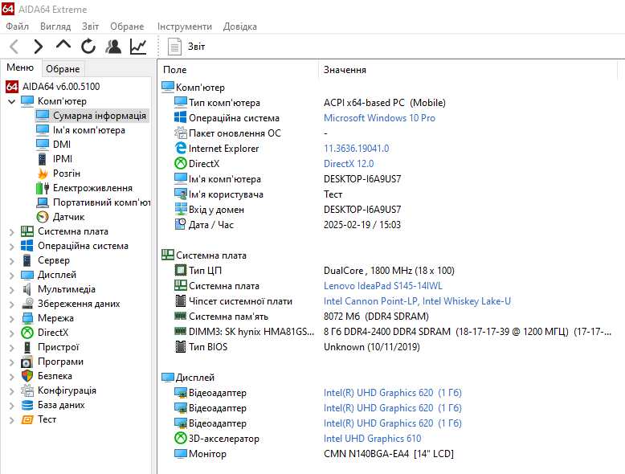Image resolution: width=625 pixels, height=474 pixels.
Task: Open the DirectX 12.0 link
Action: (349, 163)
